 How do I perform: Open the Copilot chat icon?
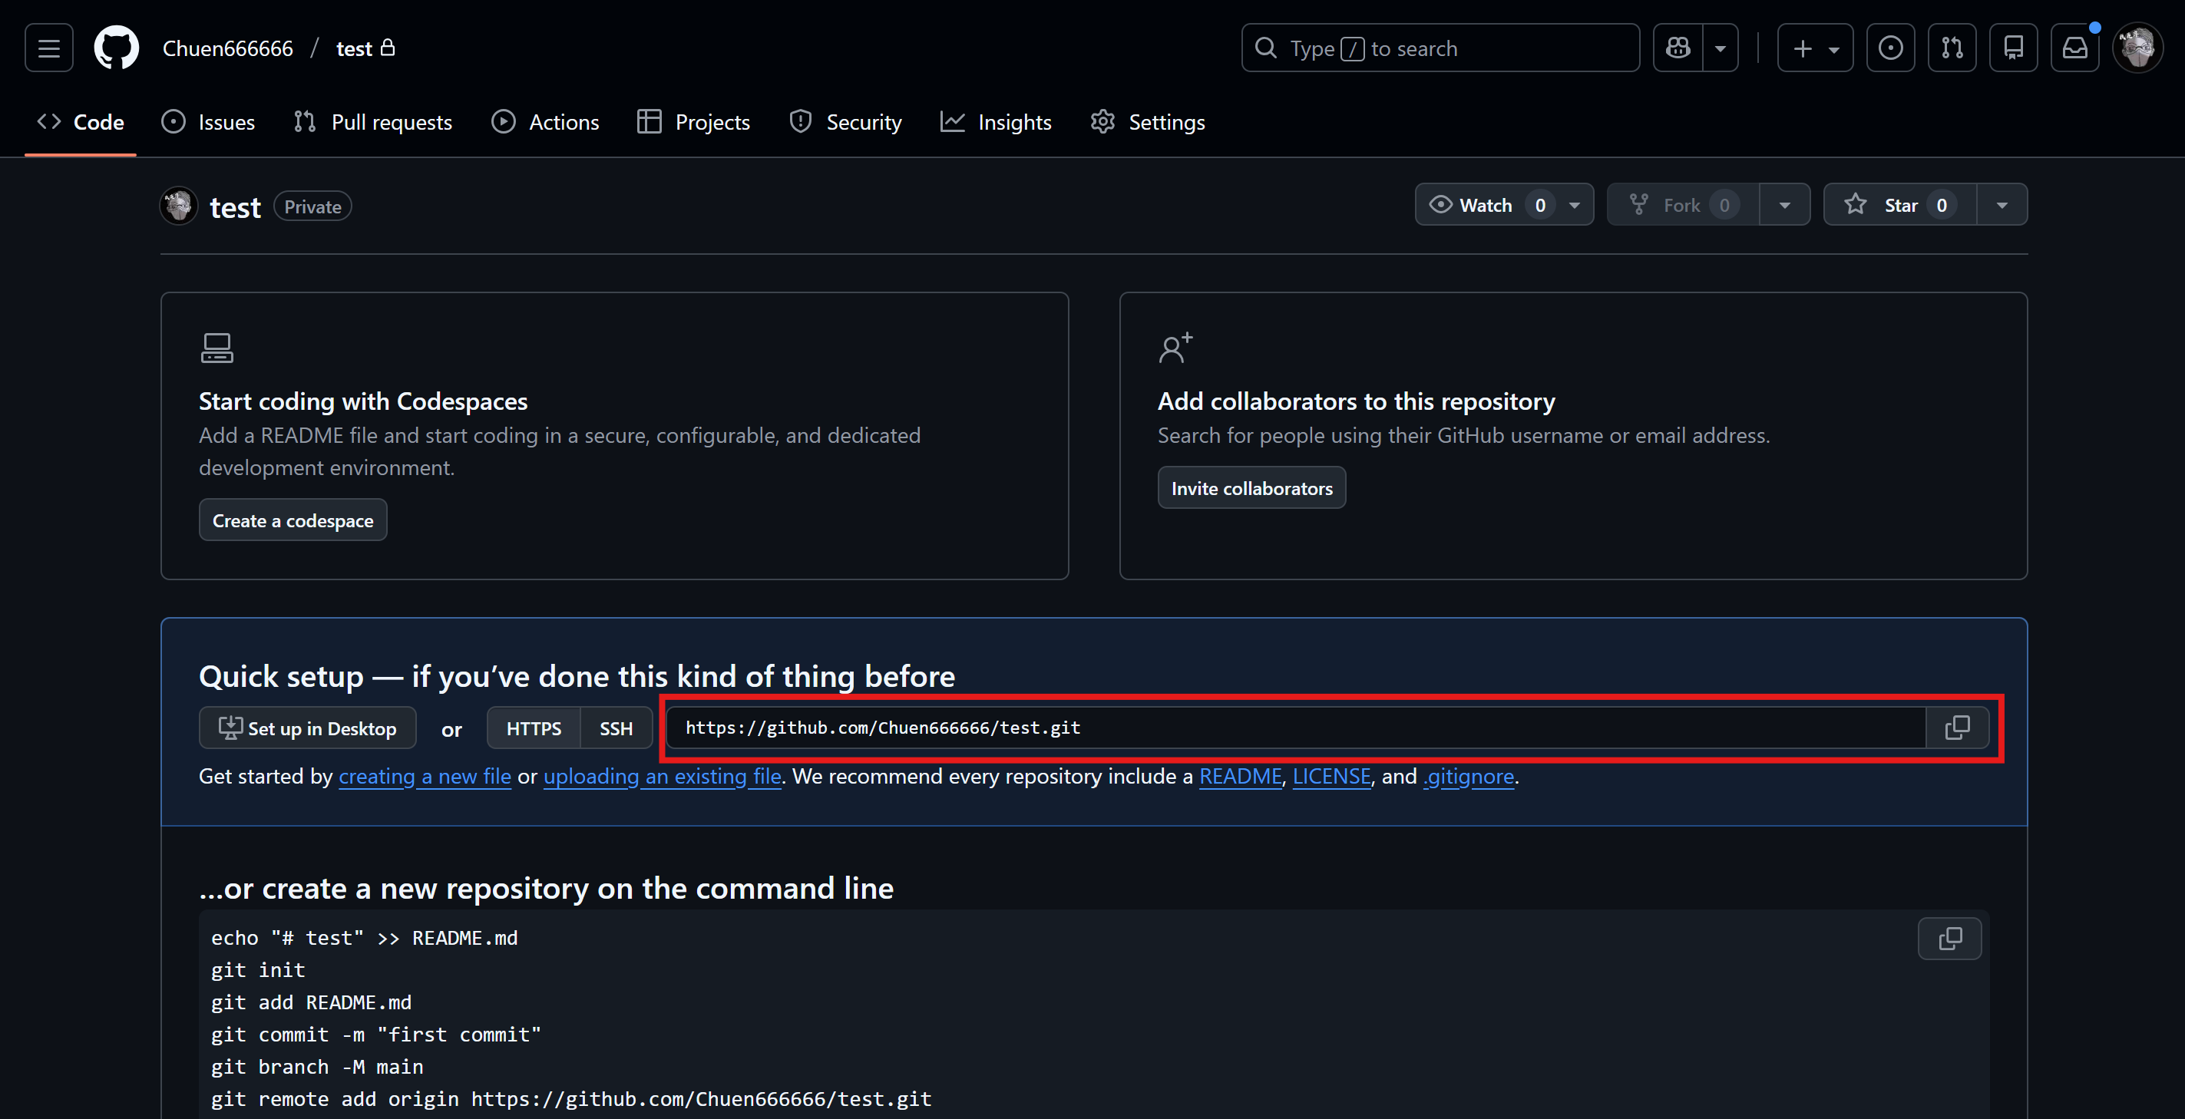pos(1678,48)
